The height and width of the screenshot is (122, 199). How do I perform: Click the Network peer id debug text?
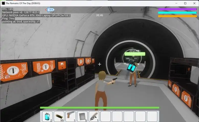click(20, 12)
